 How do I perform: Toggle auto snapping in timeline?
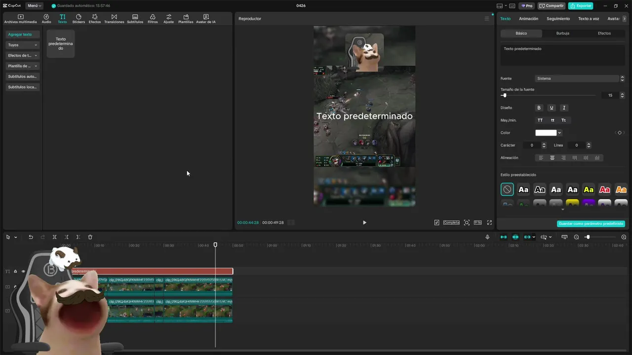click(515, 237)
